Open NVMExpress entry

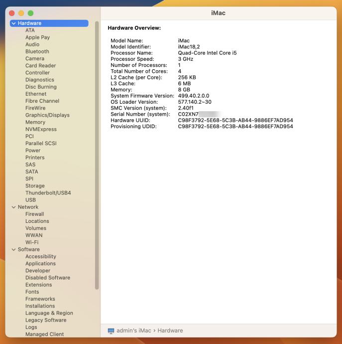pyautogui.click(x=41, y=129)
